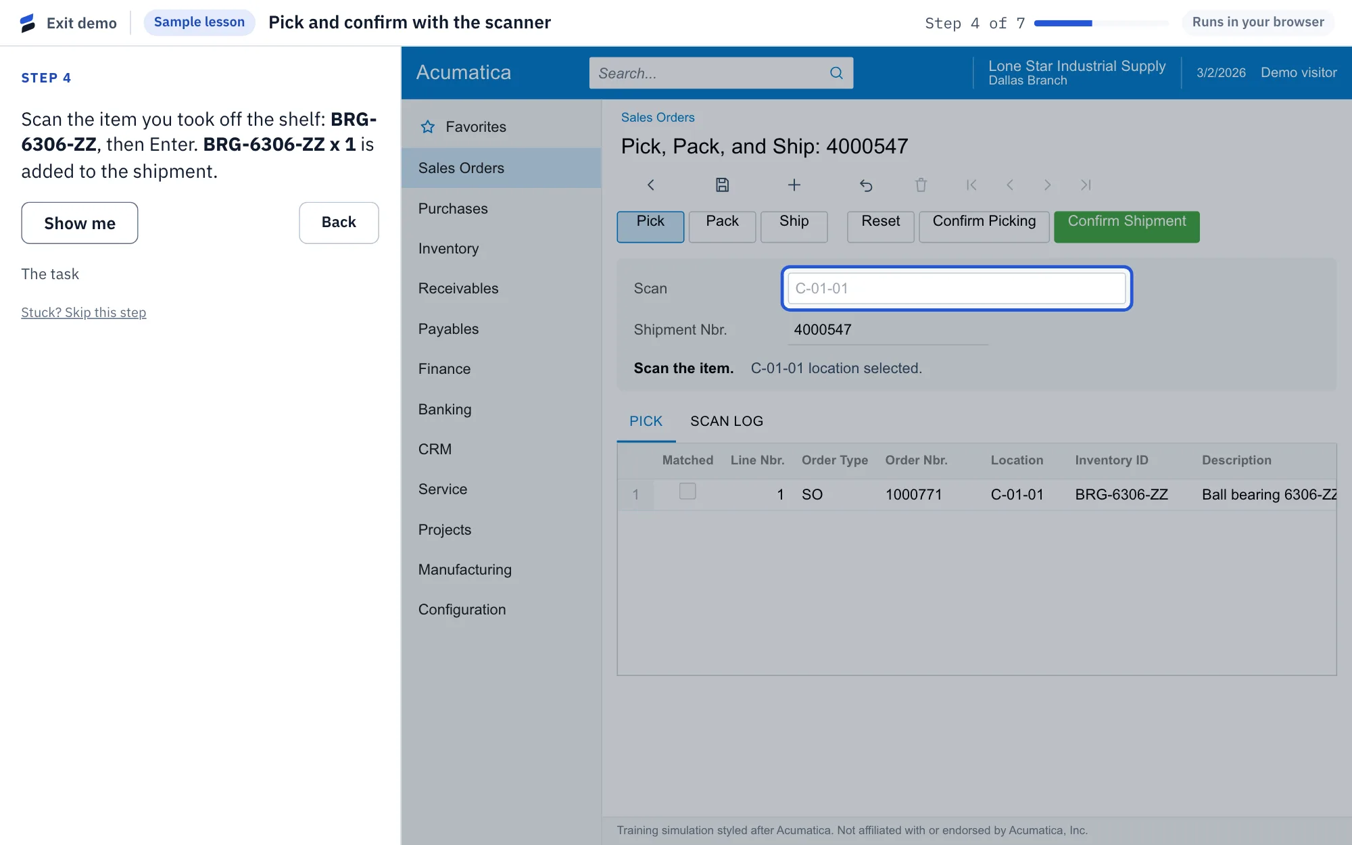The width and height of the screenshot is (1352, 845).
Task: Open Payables in the sidebar
Action: (501, 329)
